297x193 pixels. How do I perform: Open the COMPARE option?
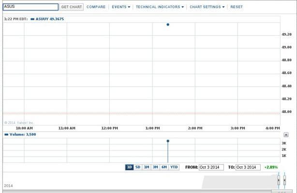pos(96,7)
